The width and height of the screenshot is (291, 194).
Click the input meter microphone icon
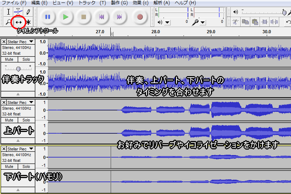(195, 23)
